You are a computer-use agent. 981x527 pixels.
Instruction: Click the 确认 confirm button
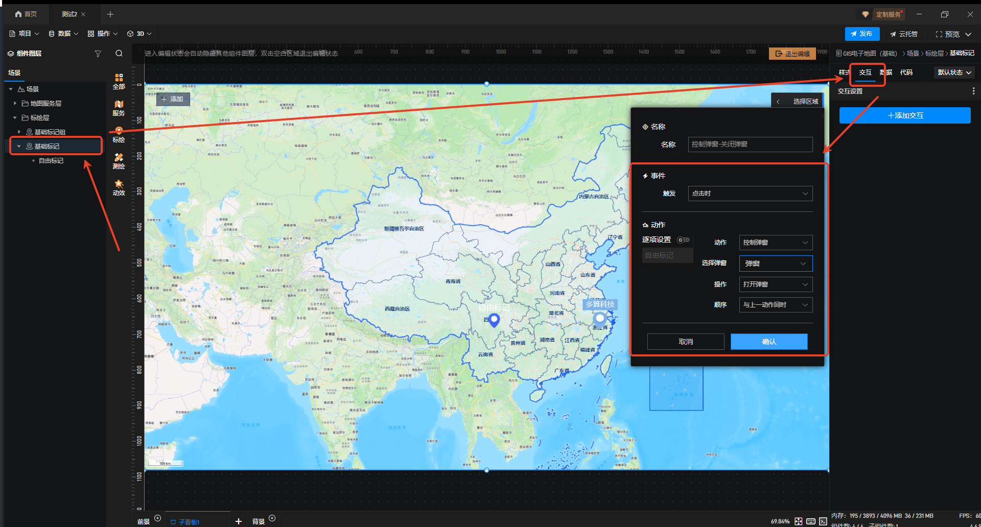point(768,342)
